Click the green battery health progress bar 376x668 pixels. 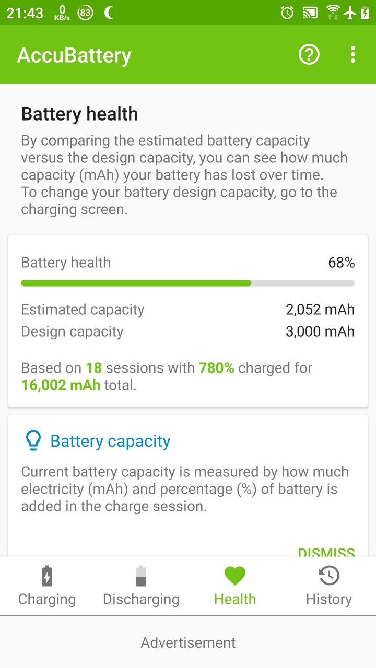tap(188, 283)
